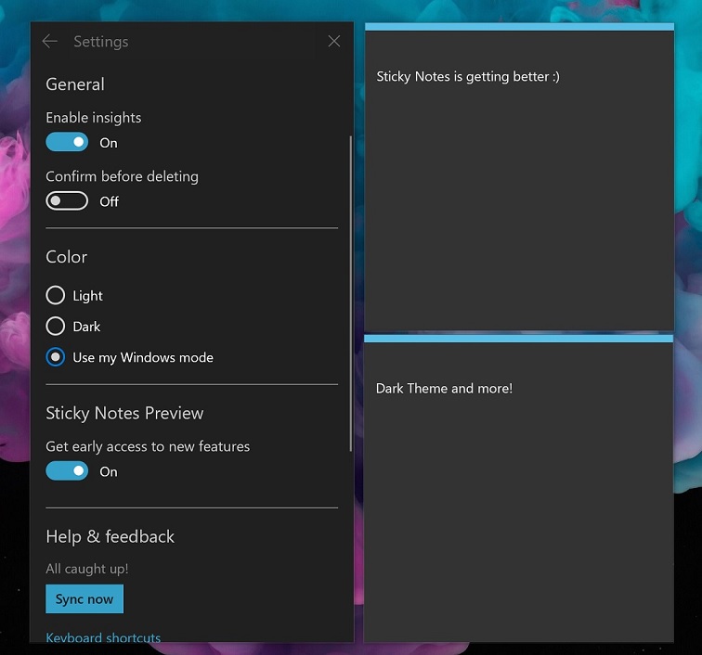Click the Settings title text
This screenshot has width=702, height=655.
(100, 42)
